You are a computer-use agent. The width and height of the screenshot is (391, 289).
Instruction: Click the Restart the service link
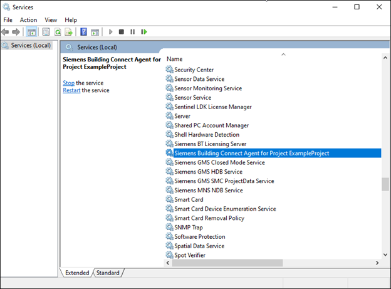click(71, 90)
